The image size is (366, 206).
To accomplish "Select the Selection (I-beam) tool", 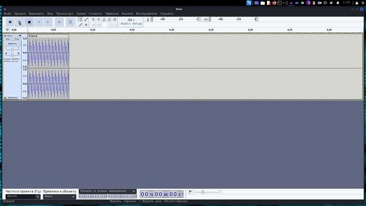I will 81,19.
